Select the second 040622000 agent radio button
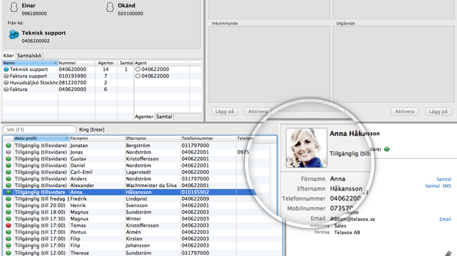Viewport: 457px width, 256px height. (138, 76)
